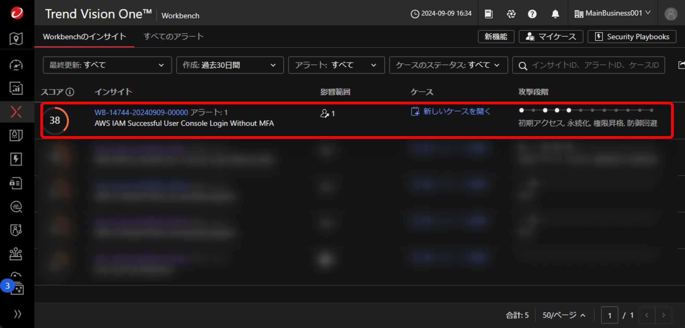Open the notifications bell icon
Image resolution: width=685 pixels, height=328 pixels.
[555, 14]
